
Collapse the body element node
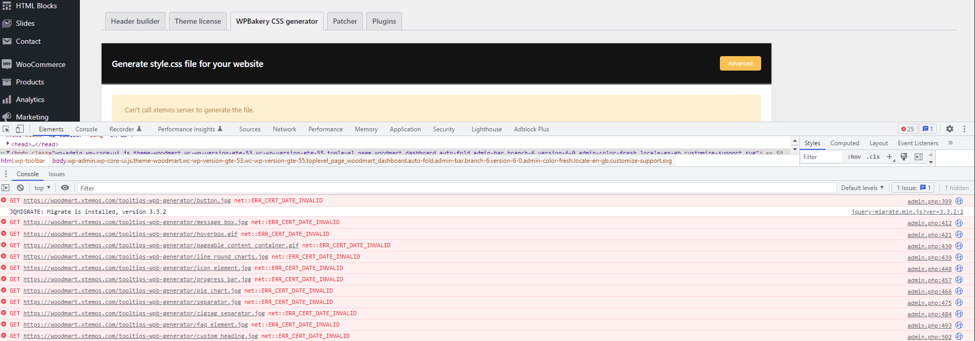[8, 152]
